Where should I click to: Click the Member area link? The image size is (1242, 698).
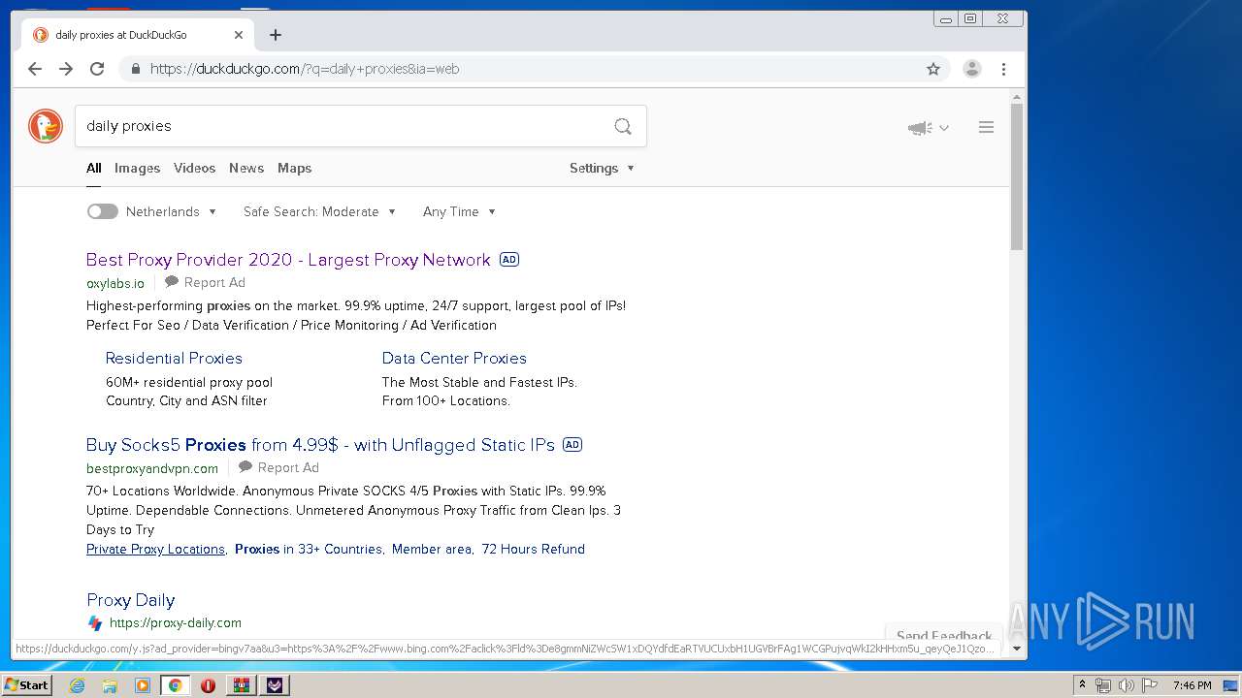pyautogui.click(x=432, y=549)
